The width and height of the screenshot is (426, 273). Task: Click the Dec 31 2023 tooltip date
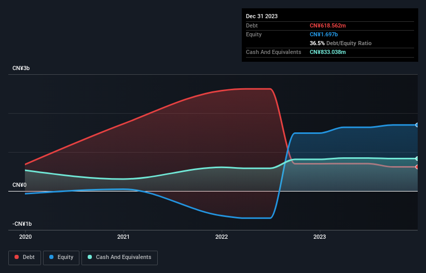click(262, 16)
